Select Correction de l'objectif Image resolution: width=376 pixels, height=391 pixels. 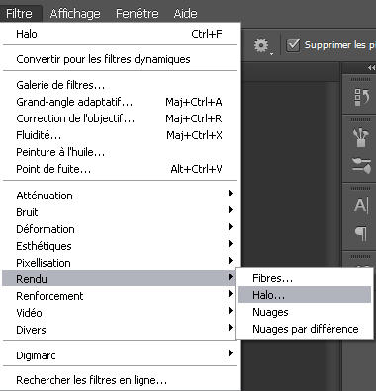click(120, 118)
